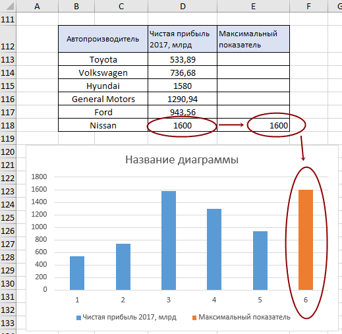Select row 113 header
Image resolution: width=342 pixels, height=334 pixels.
click(8, 59)
